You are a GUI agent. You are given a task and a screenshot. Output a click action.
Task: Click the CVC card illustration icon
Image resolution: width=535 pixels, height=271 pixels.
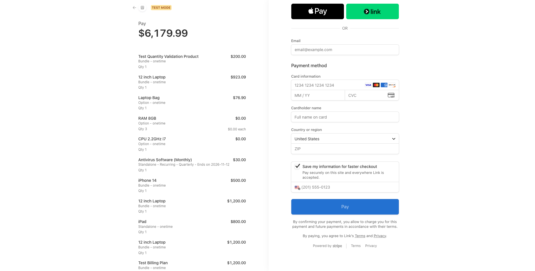(x=391, y=95)
